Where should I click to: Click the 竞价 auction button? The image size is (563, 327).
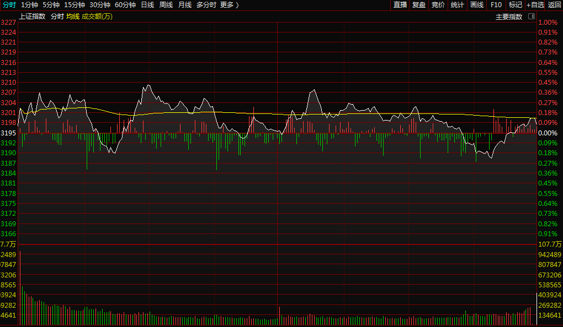(438, 5)
